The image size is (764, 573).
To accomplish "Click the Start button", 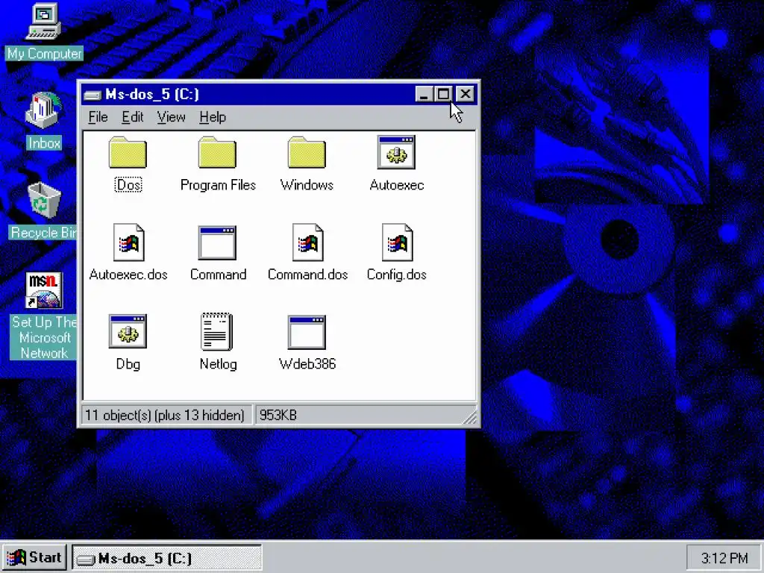I will pyautogui.click(x=34, y=557).
